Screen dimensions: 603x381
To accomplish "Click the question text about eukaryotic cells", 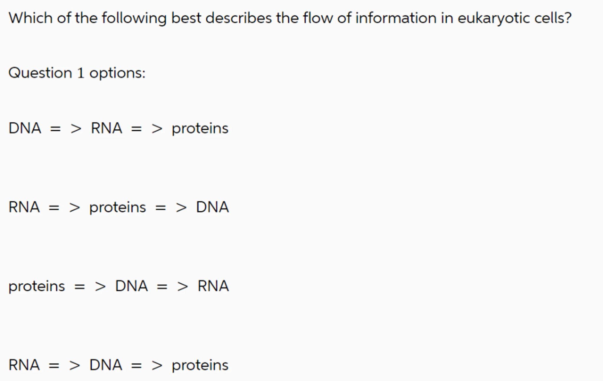I will tap(290, 18).
